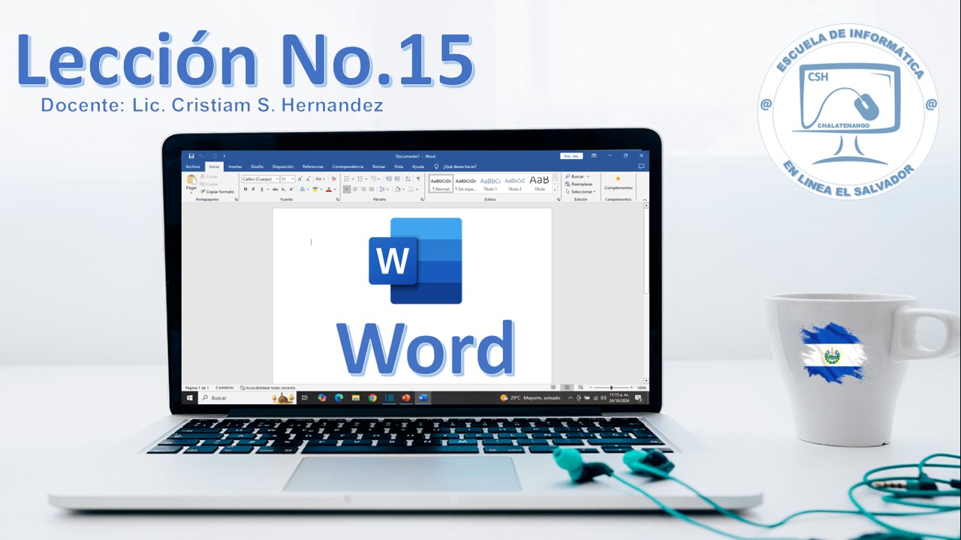Switch to the Insertar ribbon tab
The width and height of the screenshot is (961, 540).
(235, 166)
